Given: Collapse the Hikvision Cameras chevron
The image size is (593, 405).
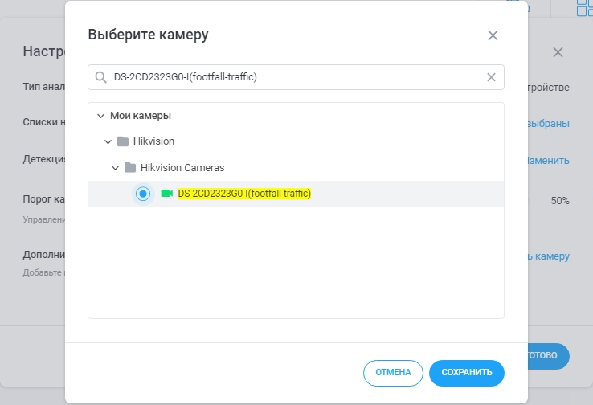Looking at the screenshot, I should click(116, 168).
